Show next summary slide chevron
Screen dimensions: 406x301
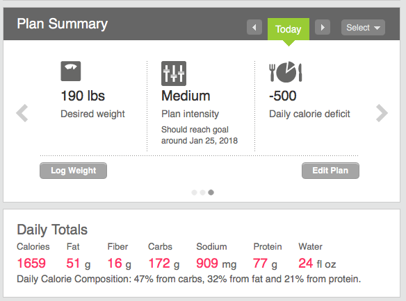coord(382,113)
